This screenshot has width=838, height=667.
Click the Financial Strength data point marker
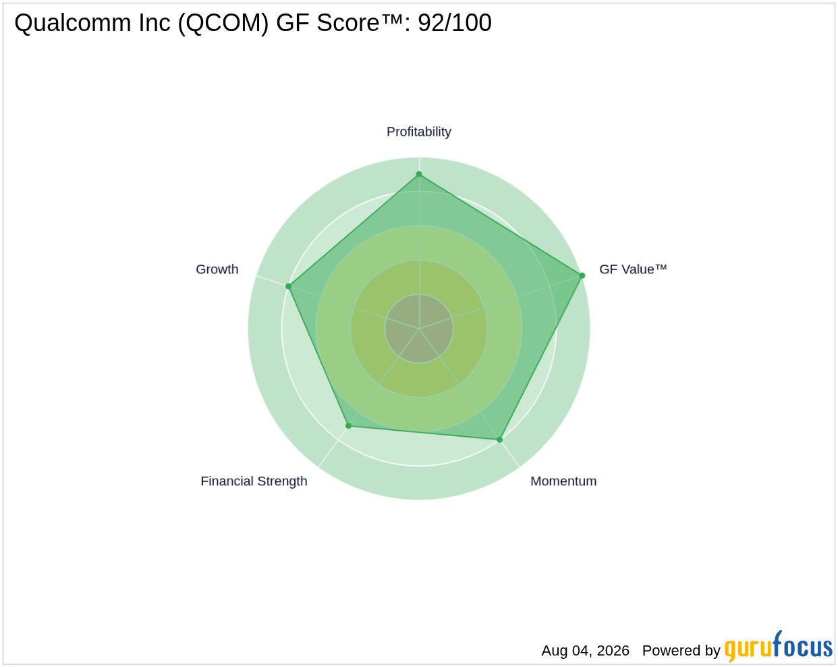pyautogui.click(x=348, y=426)
